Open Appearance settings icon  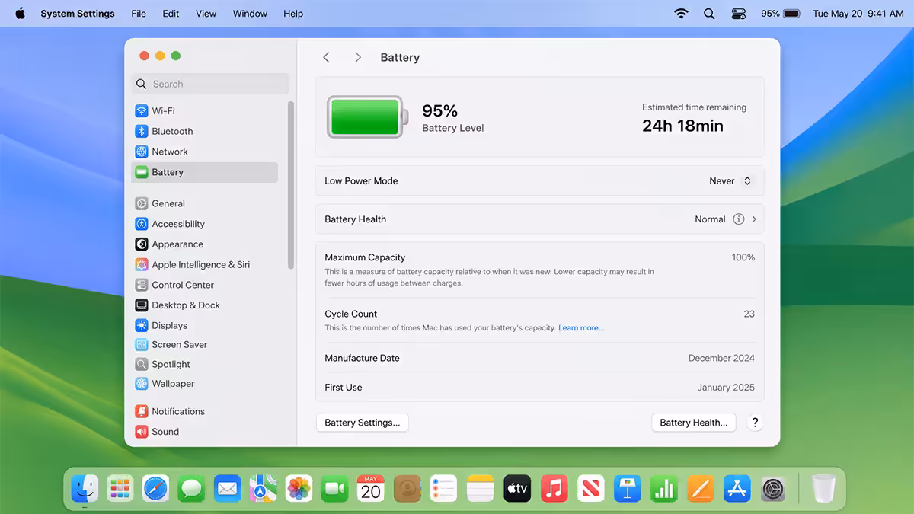[142, 244]
